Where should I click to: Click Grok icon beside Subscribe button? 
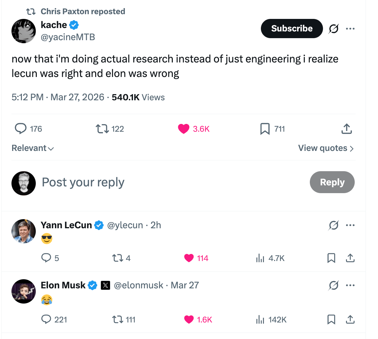[x=334, y=29]
